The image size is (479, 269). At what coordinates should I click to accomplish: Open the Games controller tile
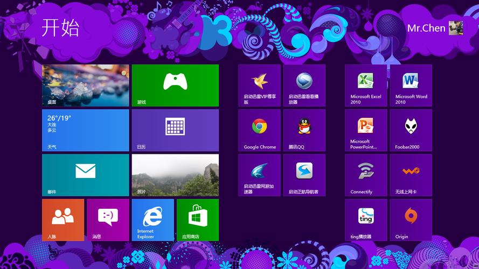point(175,86)
